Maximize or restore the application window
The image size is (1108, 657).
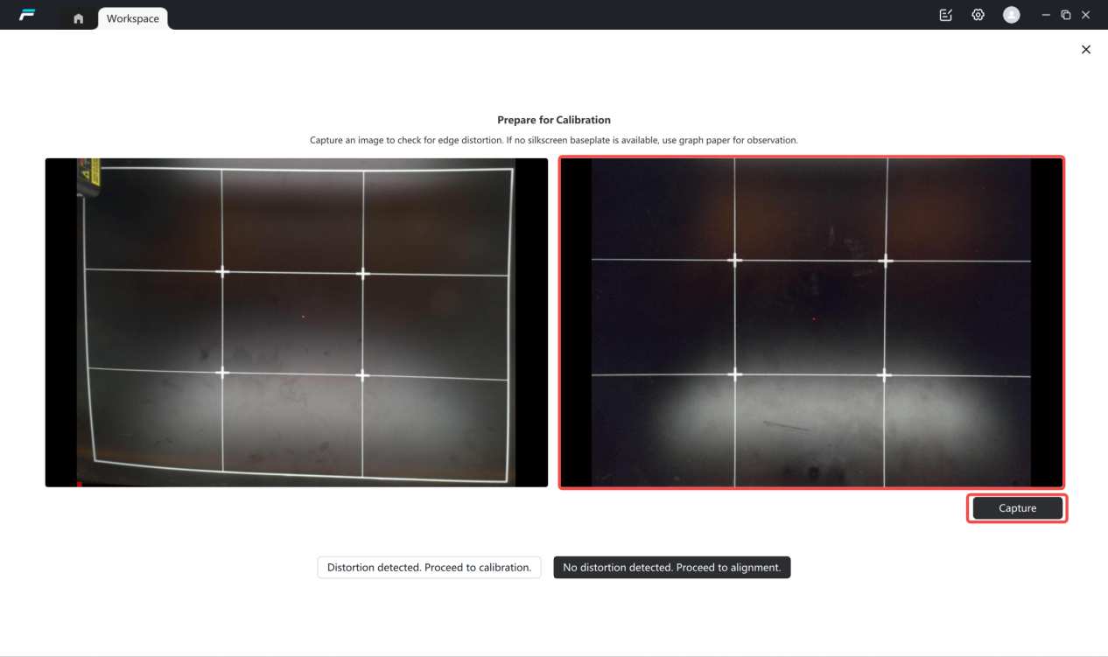1066,15
